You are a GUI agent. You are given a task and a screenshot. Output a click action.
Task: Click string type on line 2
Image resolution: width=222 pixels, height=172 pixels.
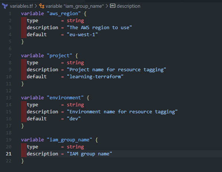click(x=75, y=21)
